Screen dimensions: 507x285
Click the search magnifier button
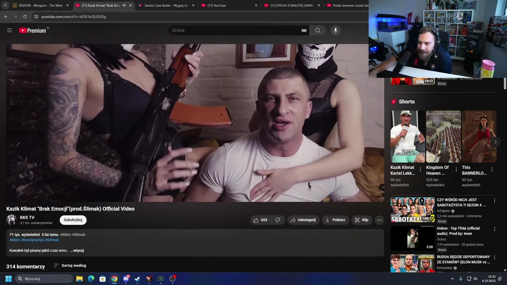pyautogui.click(x=318, y=30)
